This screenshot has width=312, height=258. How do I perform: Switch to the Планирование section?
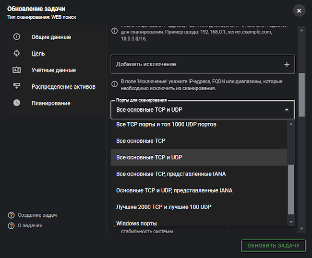(51, 103)
